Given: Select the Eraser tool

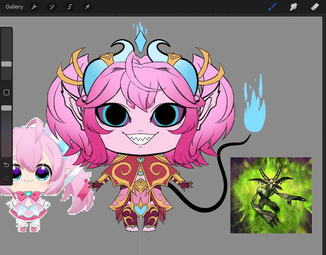Looking at the screenshot, I should [315, 7].
